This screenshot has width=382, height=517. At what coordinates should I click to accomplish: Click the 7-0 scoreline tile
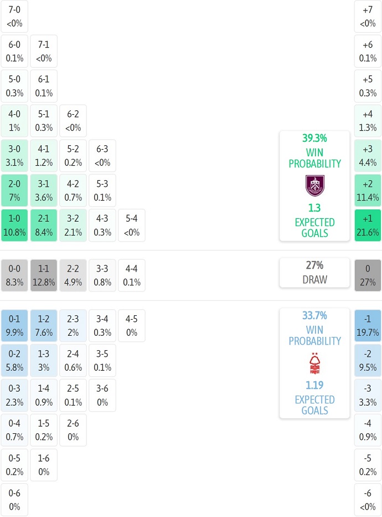15,17
